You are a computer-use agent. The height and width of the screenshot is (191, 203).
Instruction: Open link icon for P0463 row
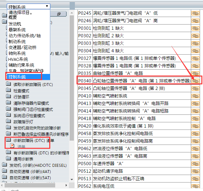coord(195,156)
